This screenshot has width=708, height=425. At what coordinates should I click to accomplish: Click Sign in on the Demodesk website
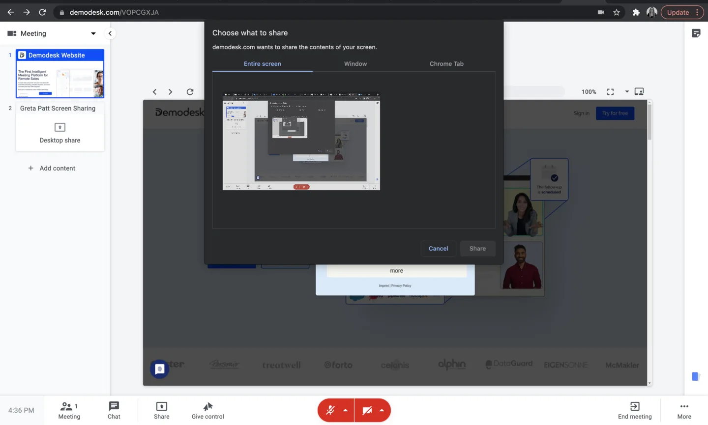[x=581, y=113]
